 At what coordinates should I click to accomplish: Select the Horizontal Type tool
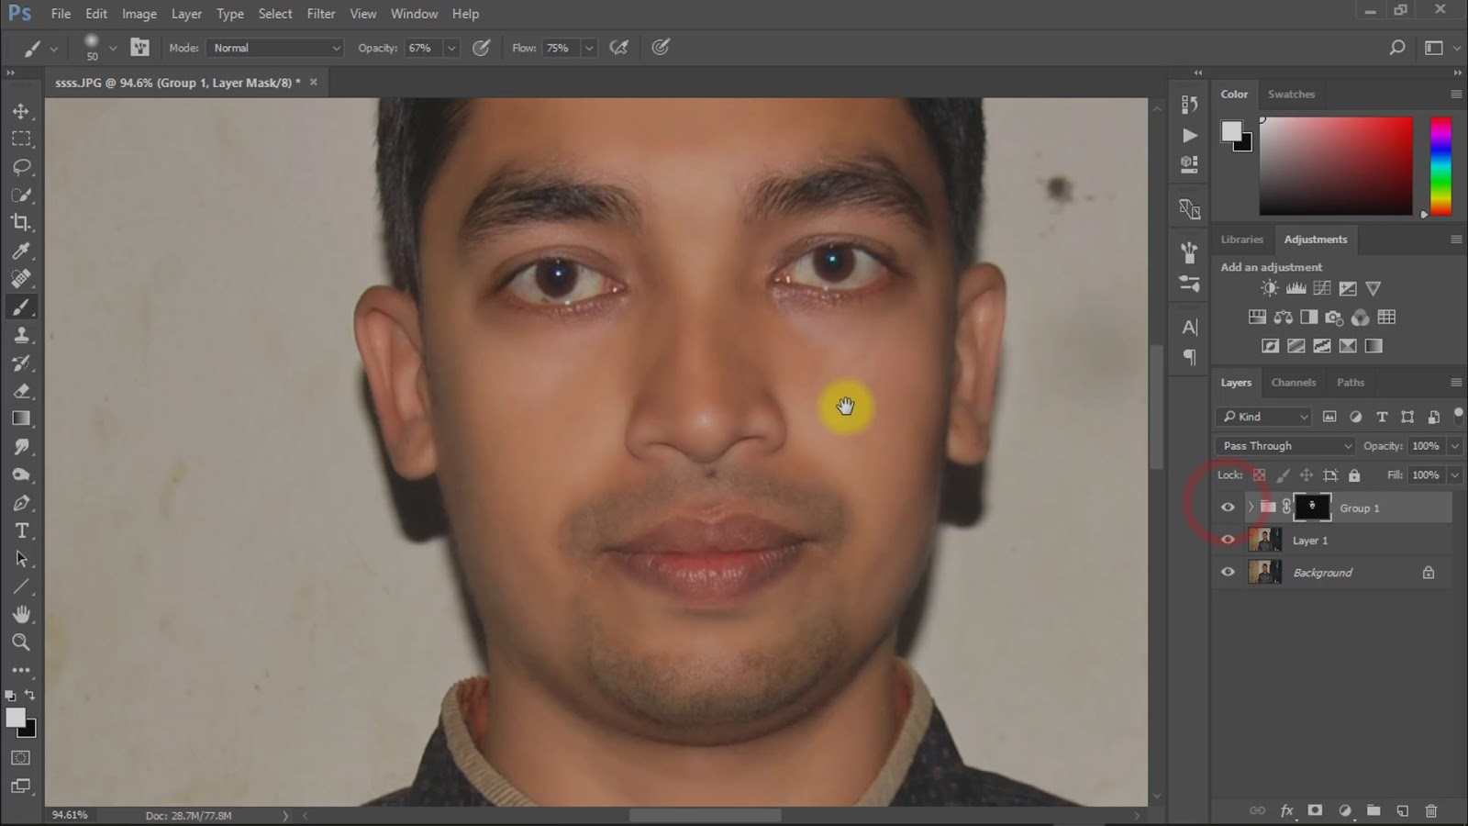(x=21, y=530)
